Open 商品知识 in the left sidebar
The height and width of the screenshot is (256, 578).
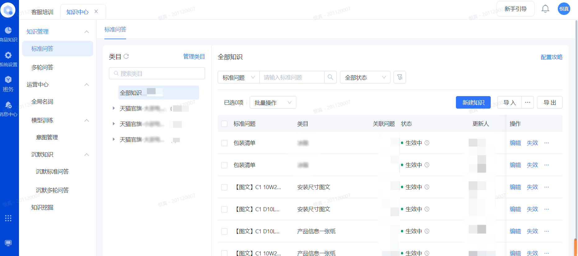8,34
